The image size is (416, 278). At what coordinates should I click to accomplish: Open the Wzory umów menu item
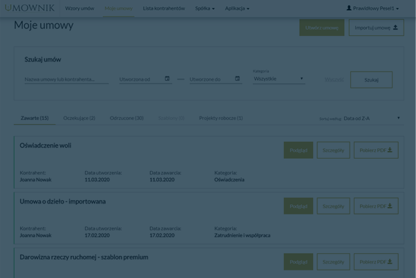(79, 8)
